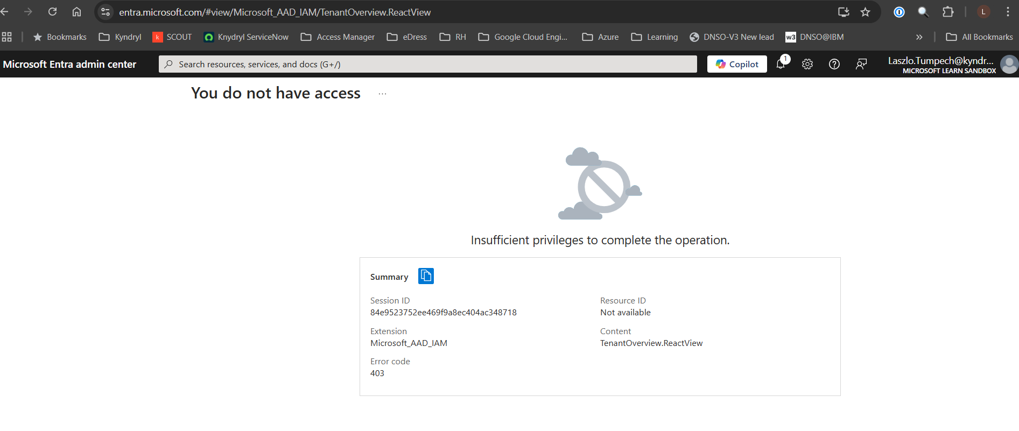This screenshot has height=431, width=1019.
Task: Open All Bookmarks folder
Action: 979,37
